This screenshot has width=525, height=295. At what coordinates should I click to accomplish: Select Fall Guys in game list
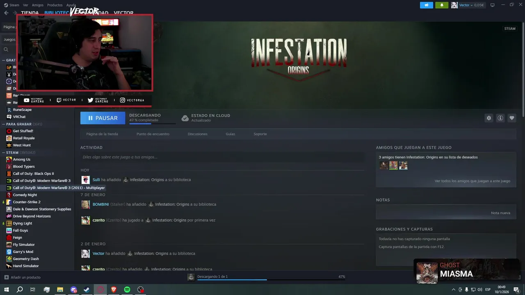[21, 230]
